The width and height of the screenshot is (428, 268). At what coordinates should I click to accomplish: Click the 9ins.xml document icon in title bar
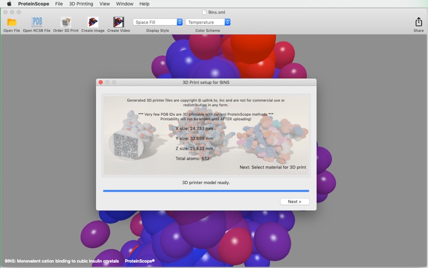pyautogui.click(x=204, y=12)
